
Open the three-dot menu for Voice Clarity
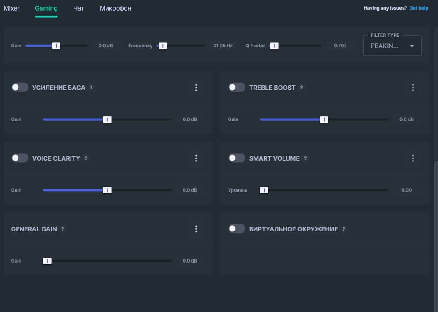point(196,158)
